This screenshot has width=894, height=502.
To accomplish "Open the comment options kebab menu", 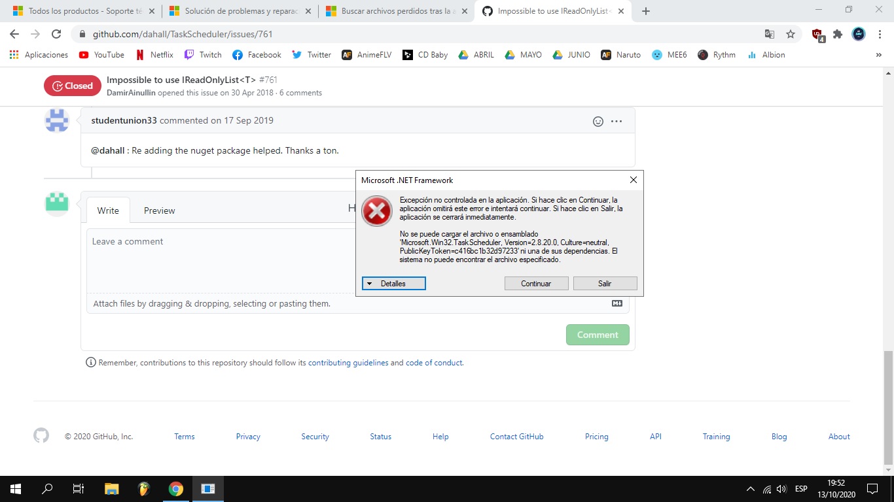I will 616,121.
